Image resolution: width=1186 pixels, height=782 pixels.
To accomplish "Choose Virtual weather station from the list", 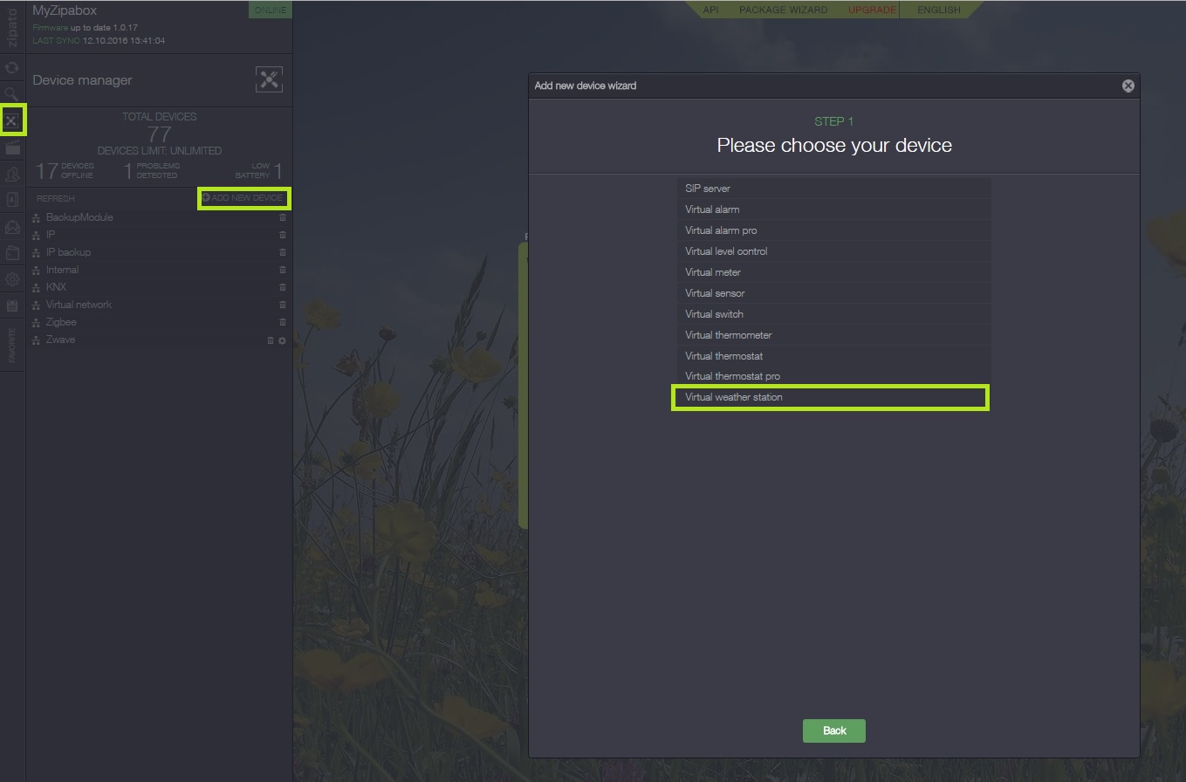I will pos(829,397).
